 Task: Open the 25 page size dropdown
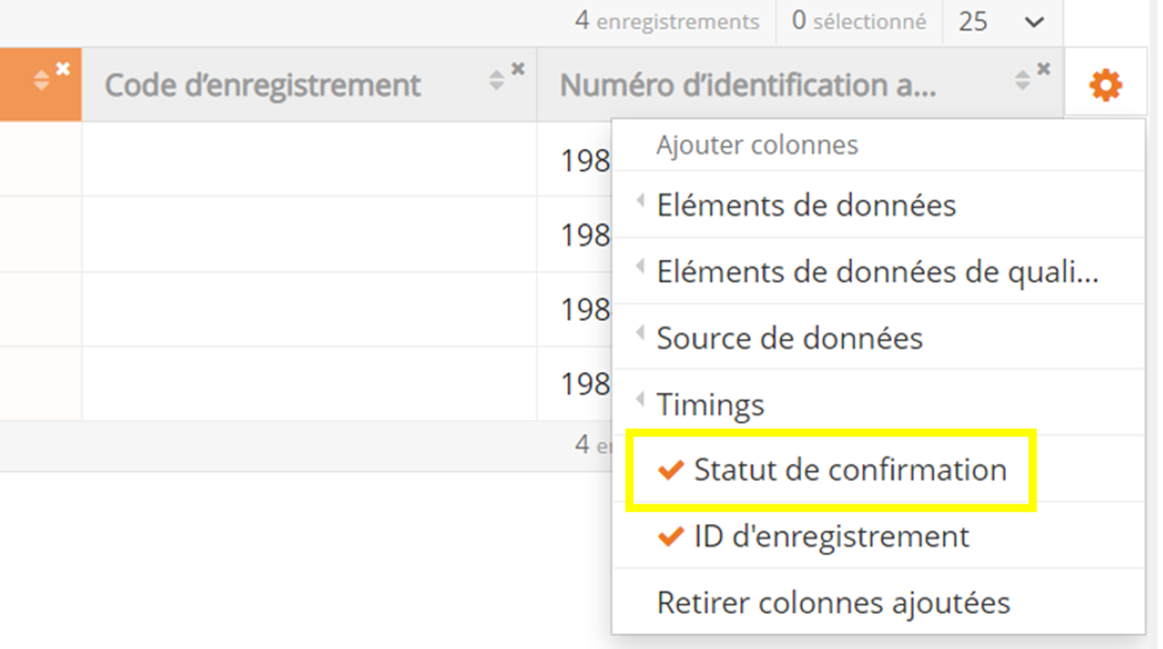pos(1001,22)
